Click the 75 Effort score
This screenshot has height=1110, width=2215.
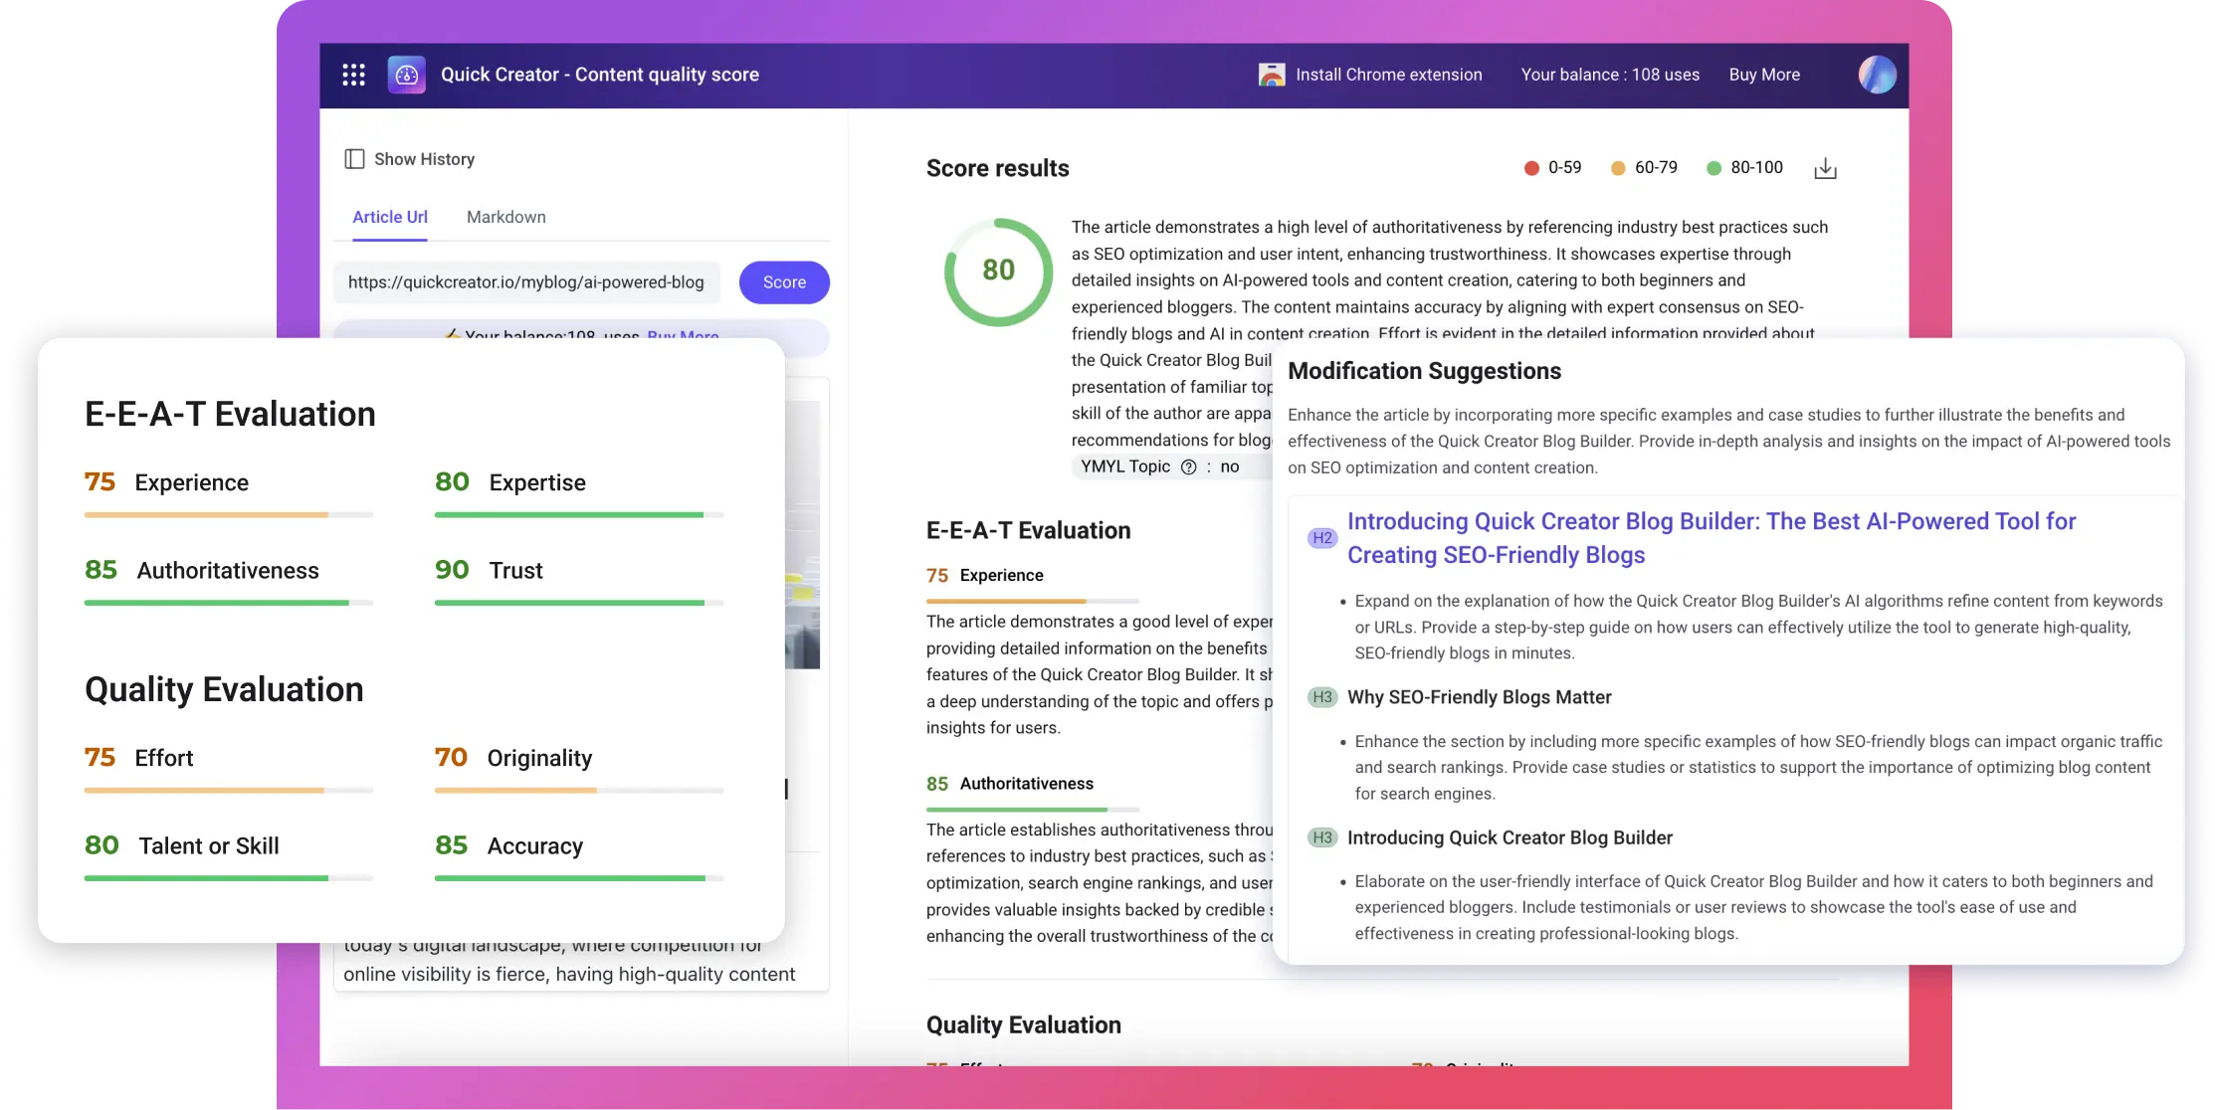point(138,758)
